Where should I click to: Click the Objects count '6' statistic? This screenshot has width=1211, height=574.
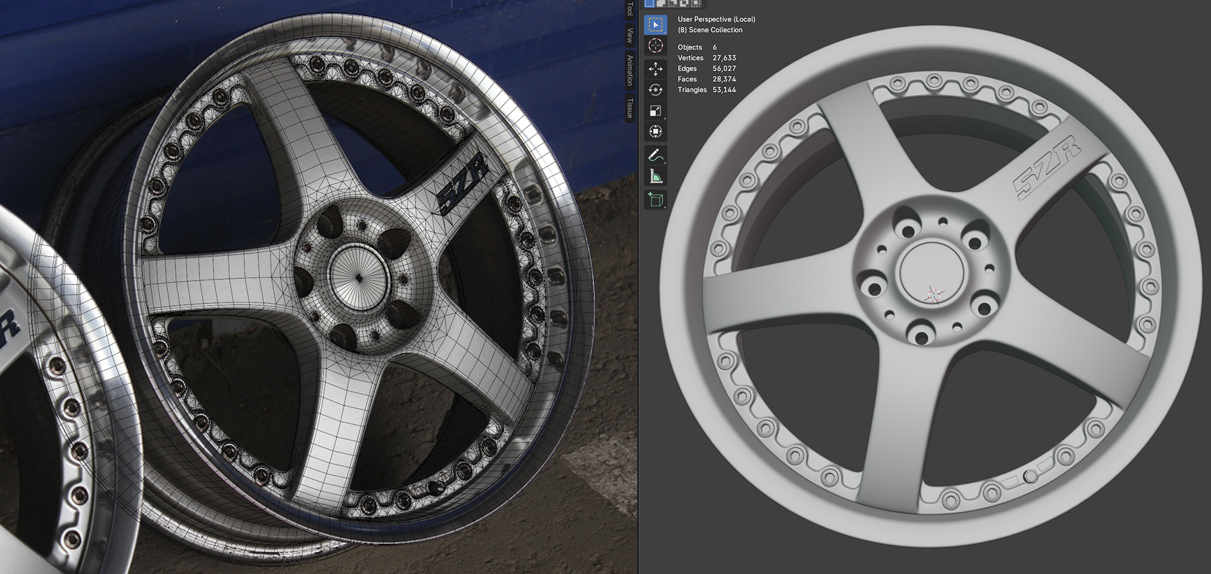coord(715,47)
